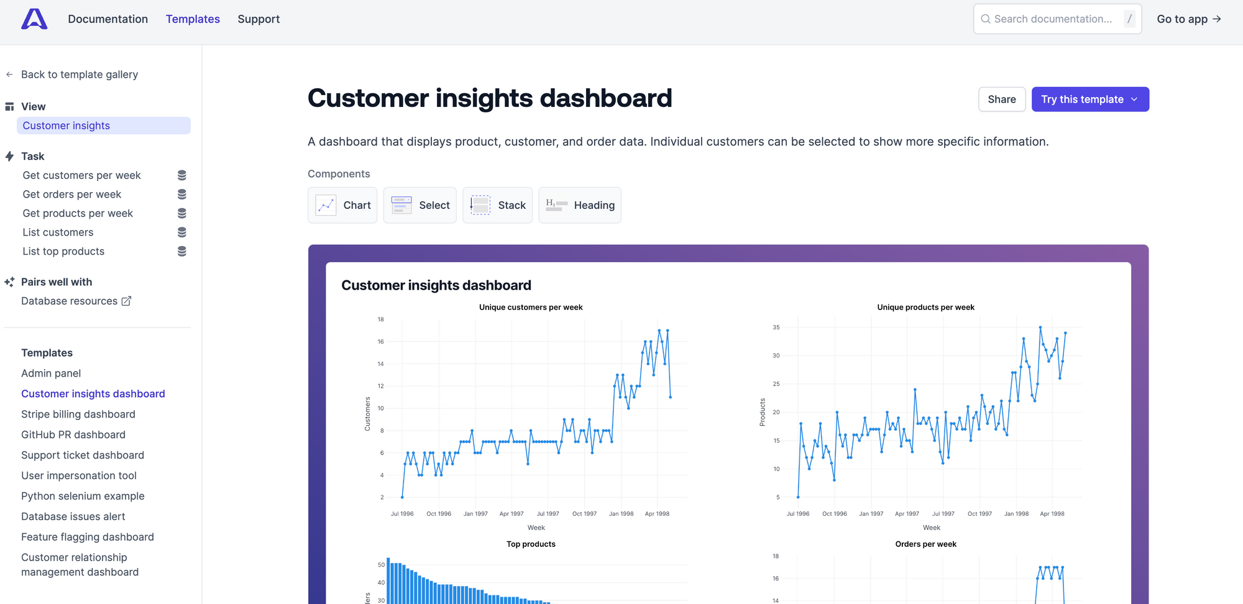Open Customer relationship management dashboard template
Screen dimensions: 1243x604
(x=80, y=565)
